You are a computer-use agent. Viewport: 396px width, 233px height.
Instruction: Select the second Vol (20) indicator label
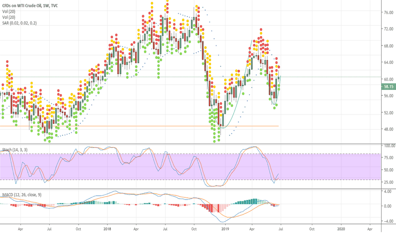coord(9,17)
